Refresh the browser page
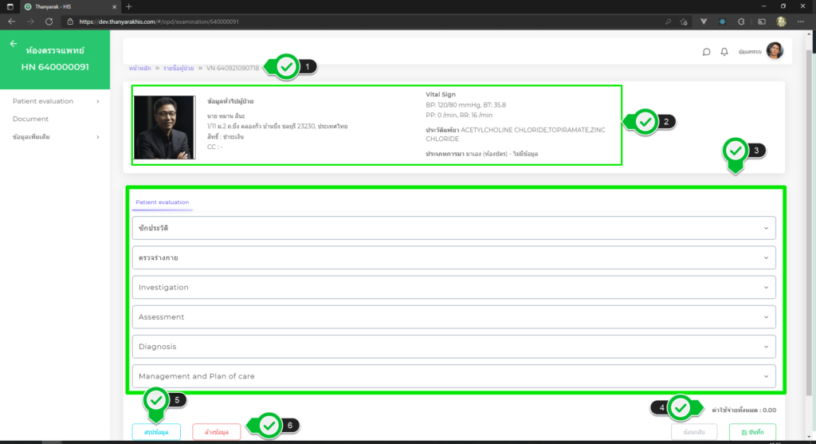This screenshot has width=816, height=444. tap(49, 22)
